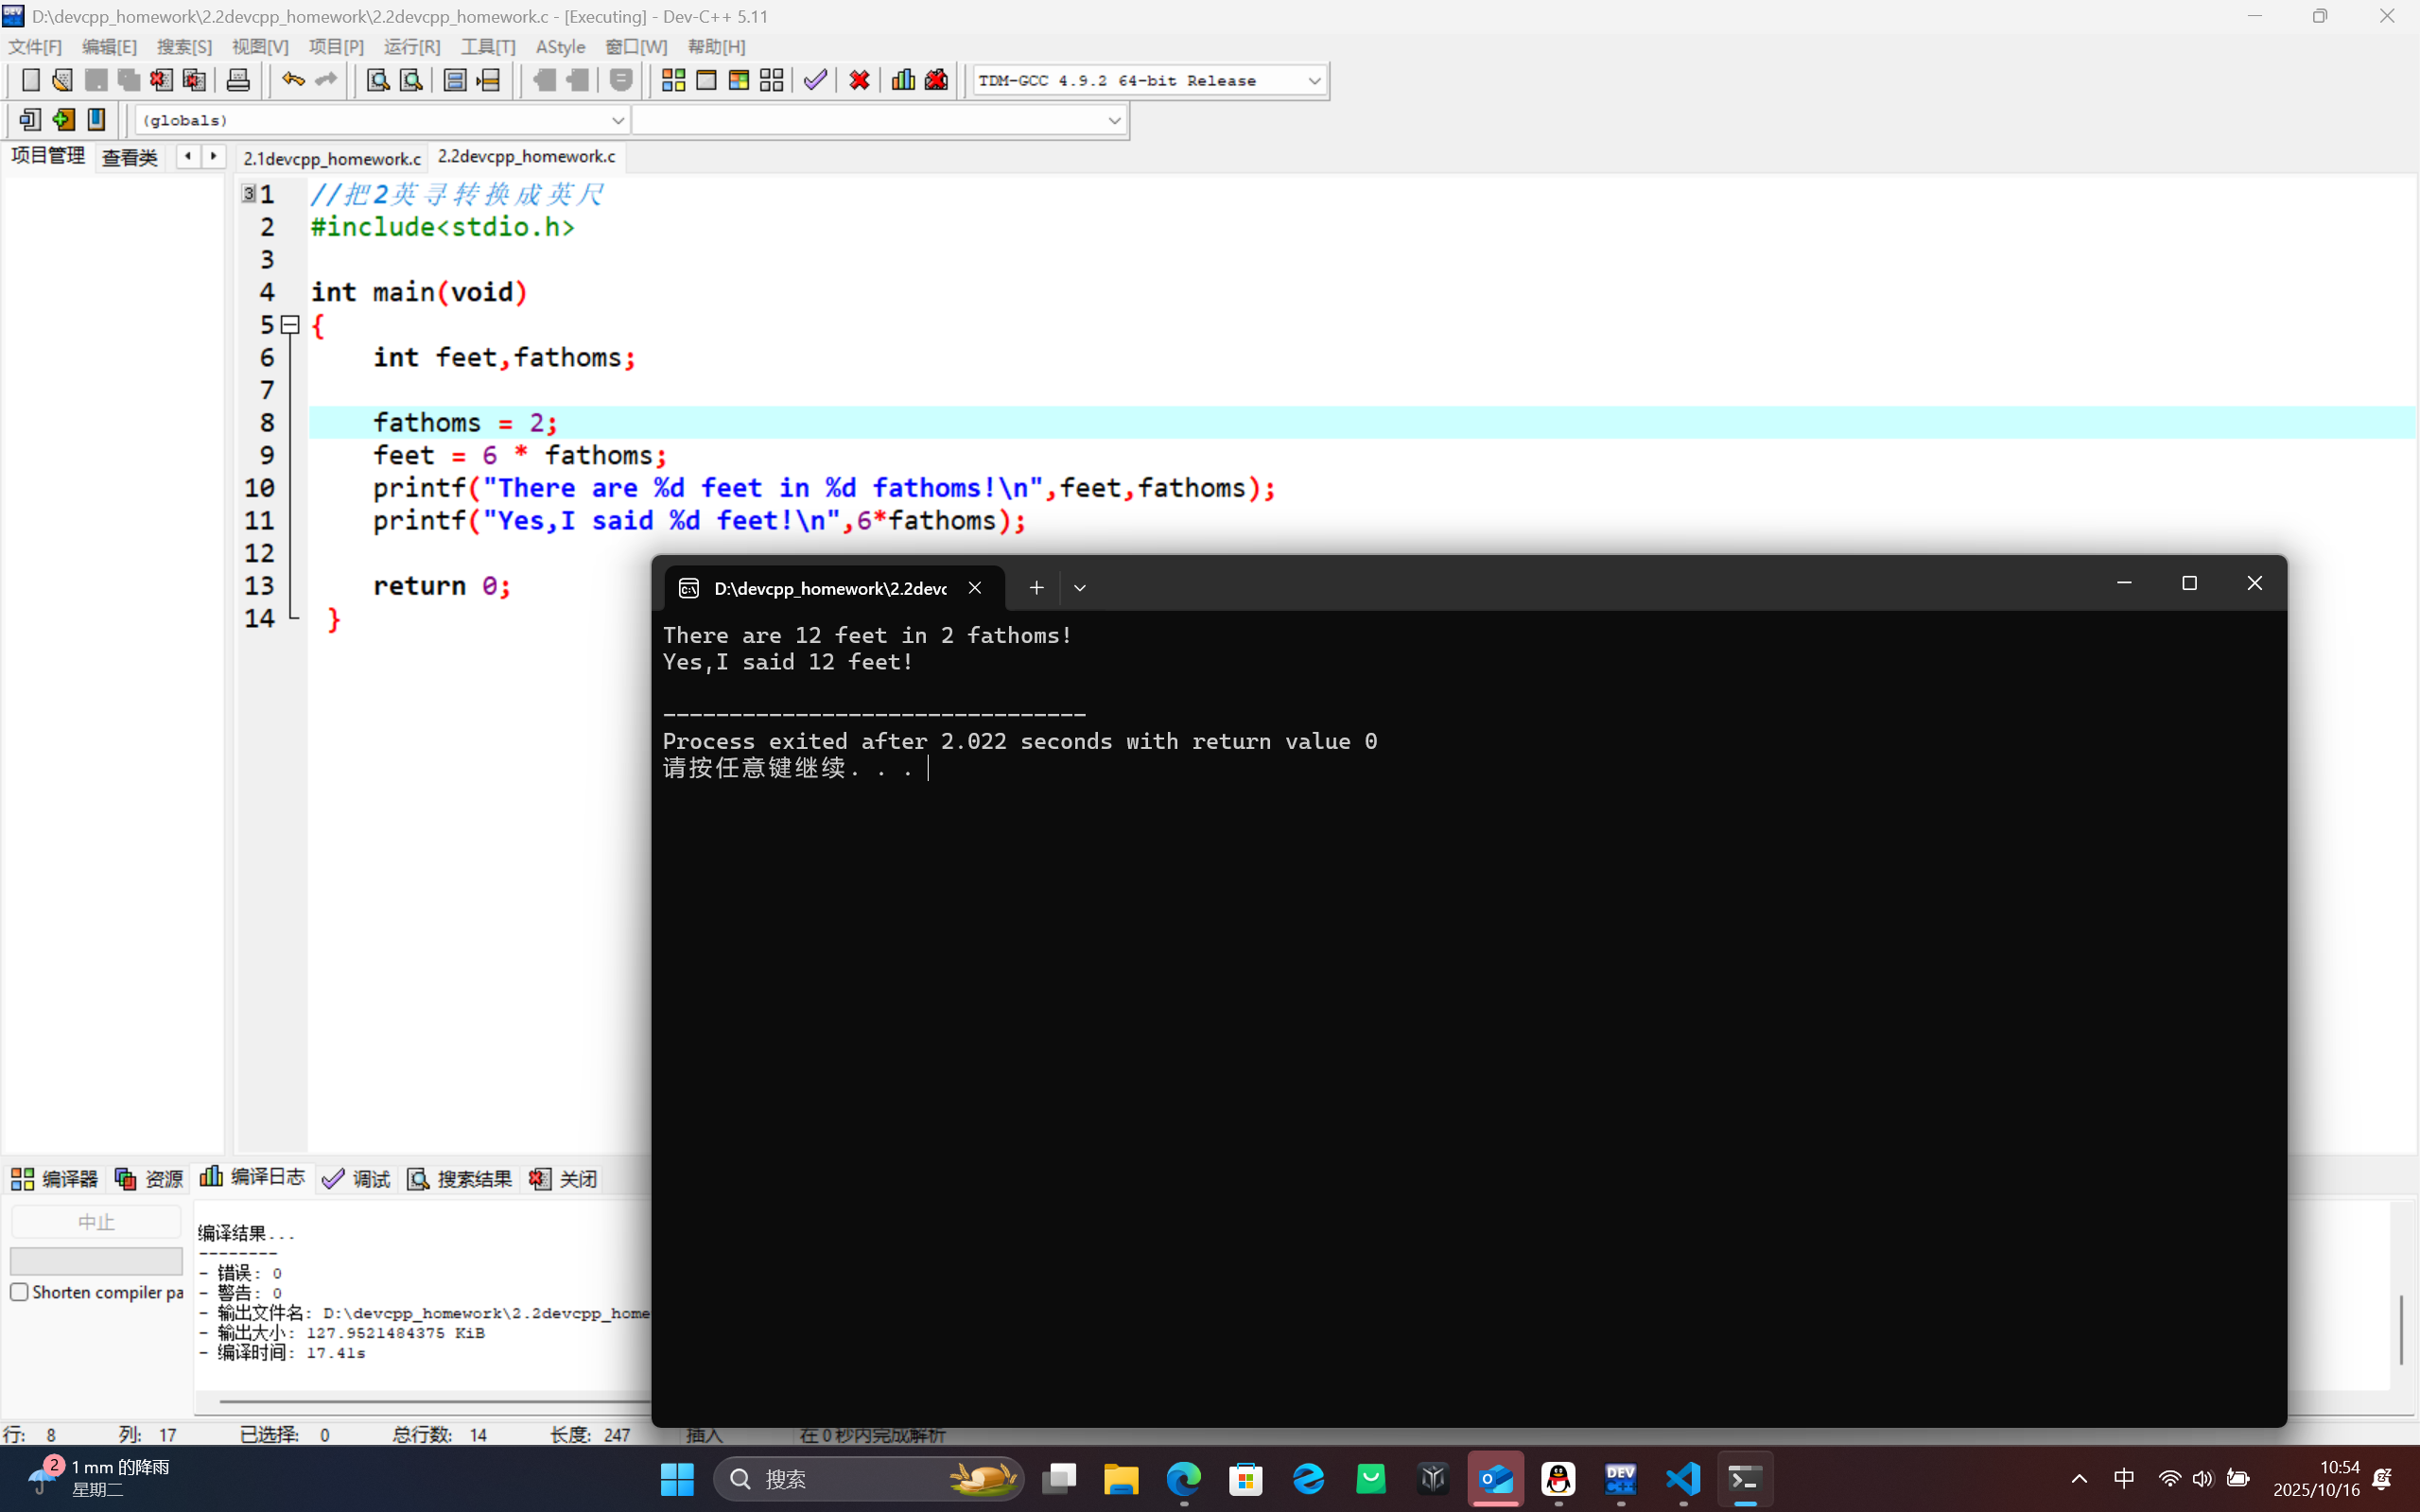
Task: Click the Undo arrow icon
Action: click(x=292, y=80)
